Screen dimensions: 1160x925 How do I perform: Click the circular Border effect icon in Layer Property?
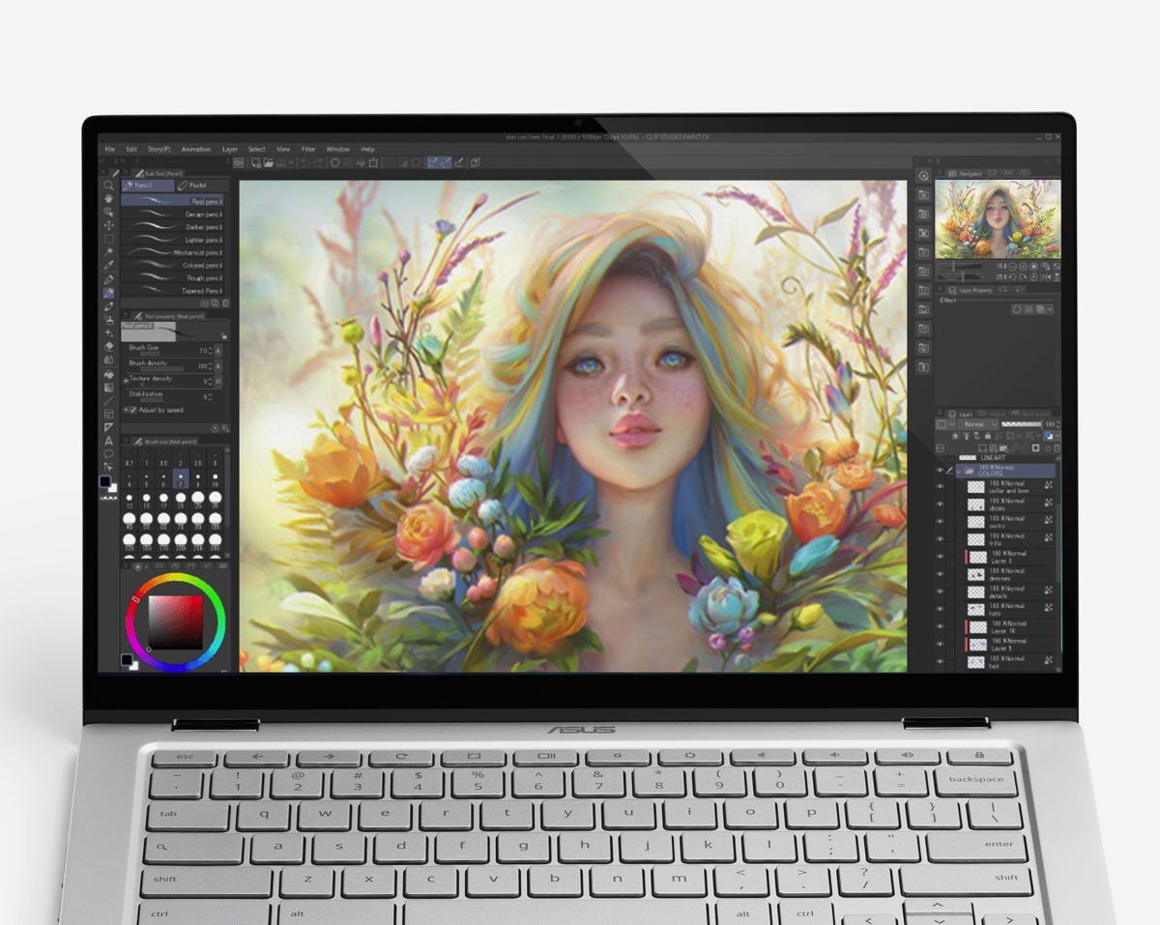(x=1017, y=309)
